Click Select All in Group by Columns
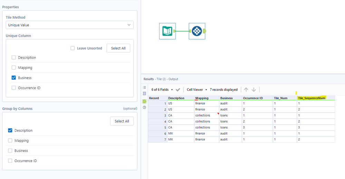This screenshot has width=345, height=179. [x=122, y=121]
